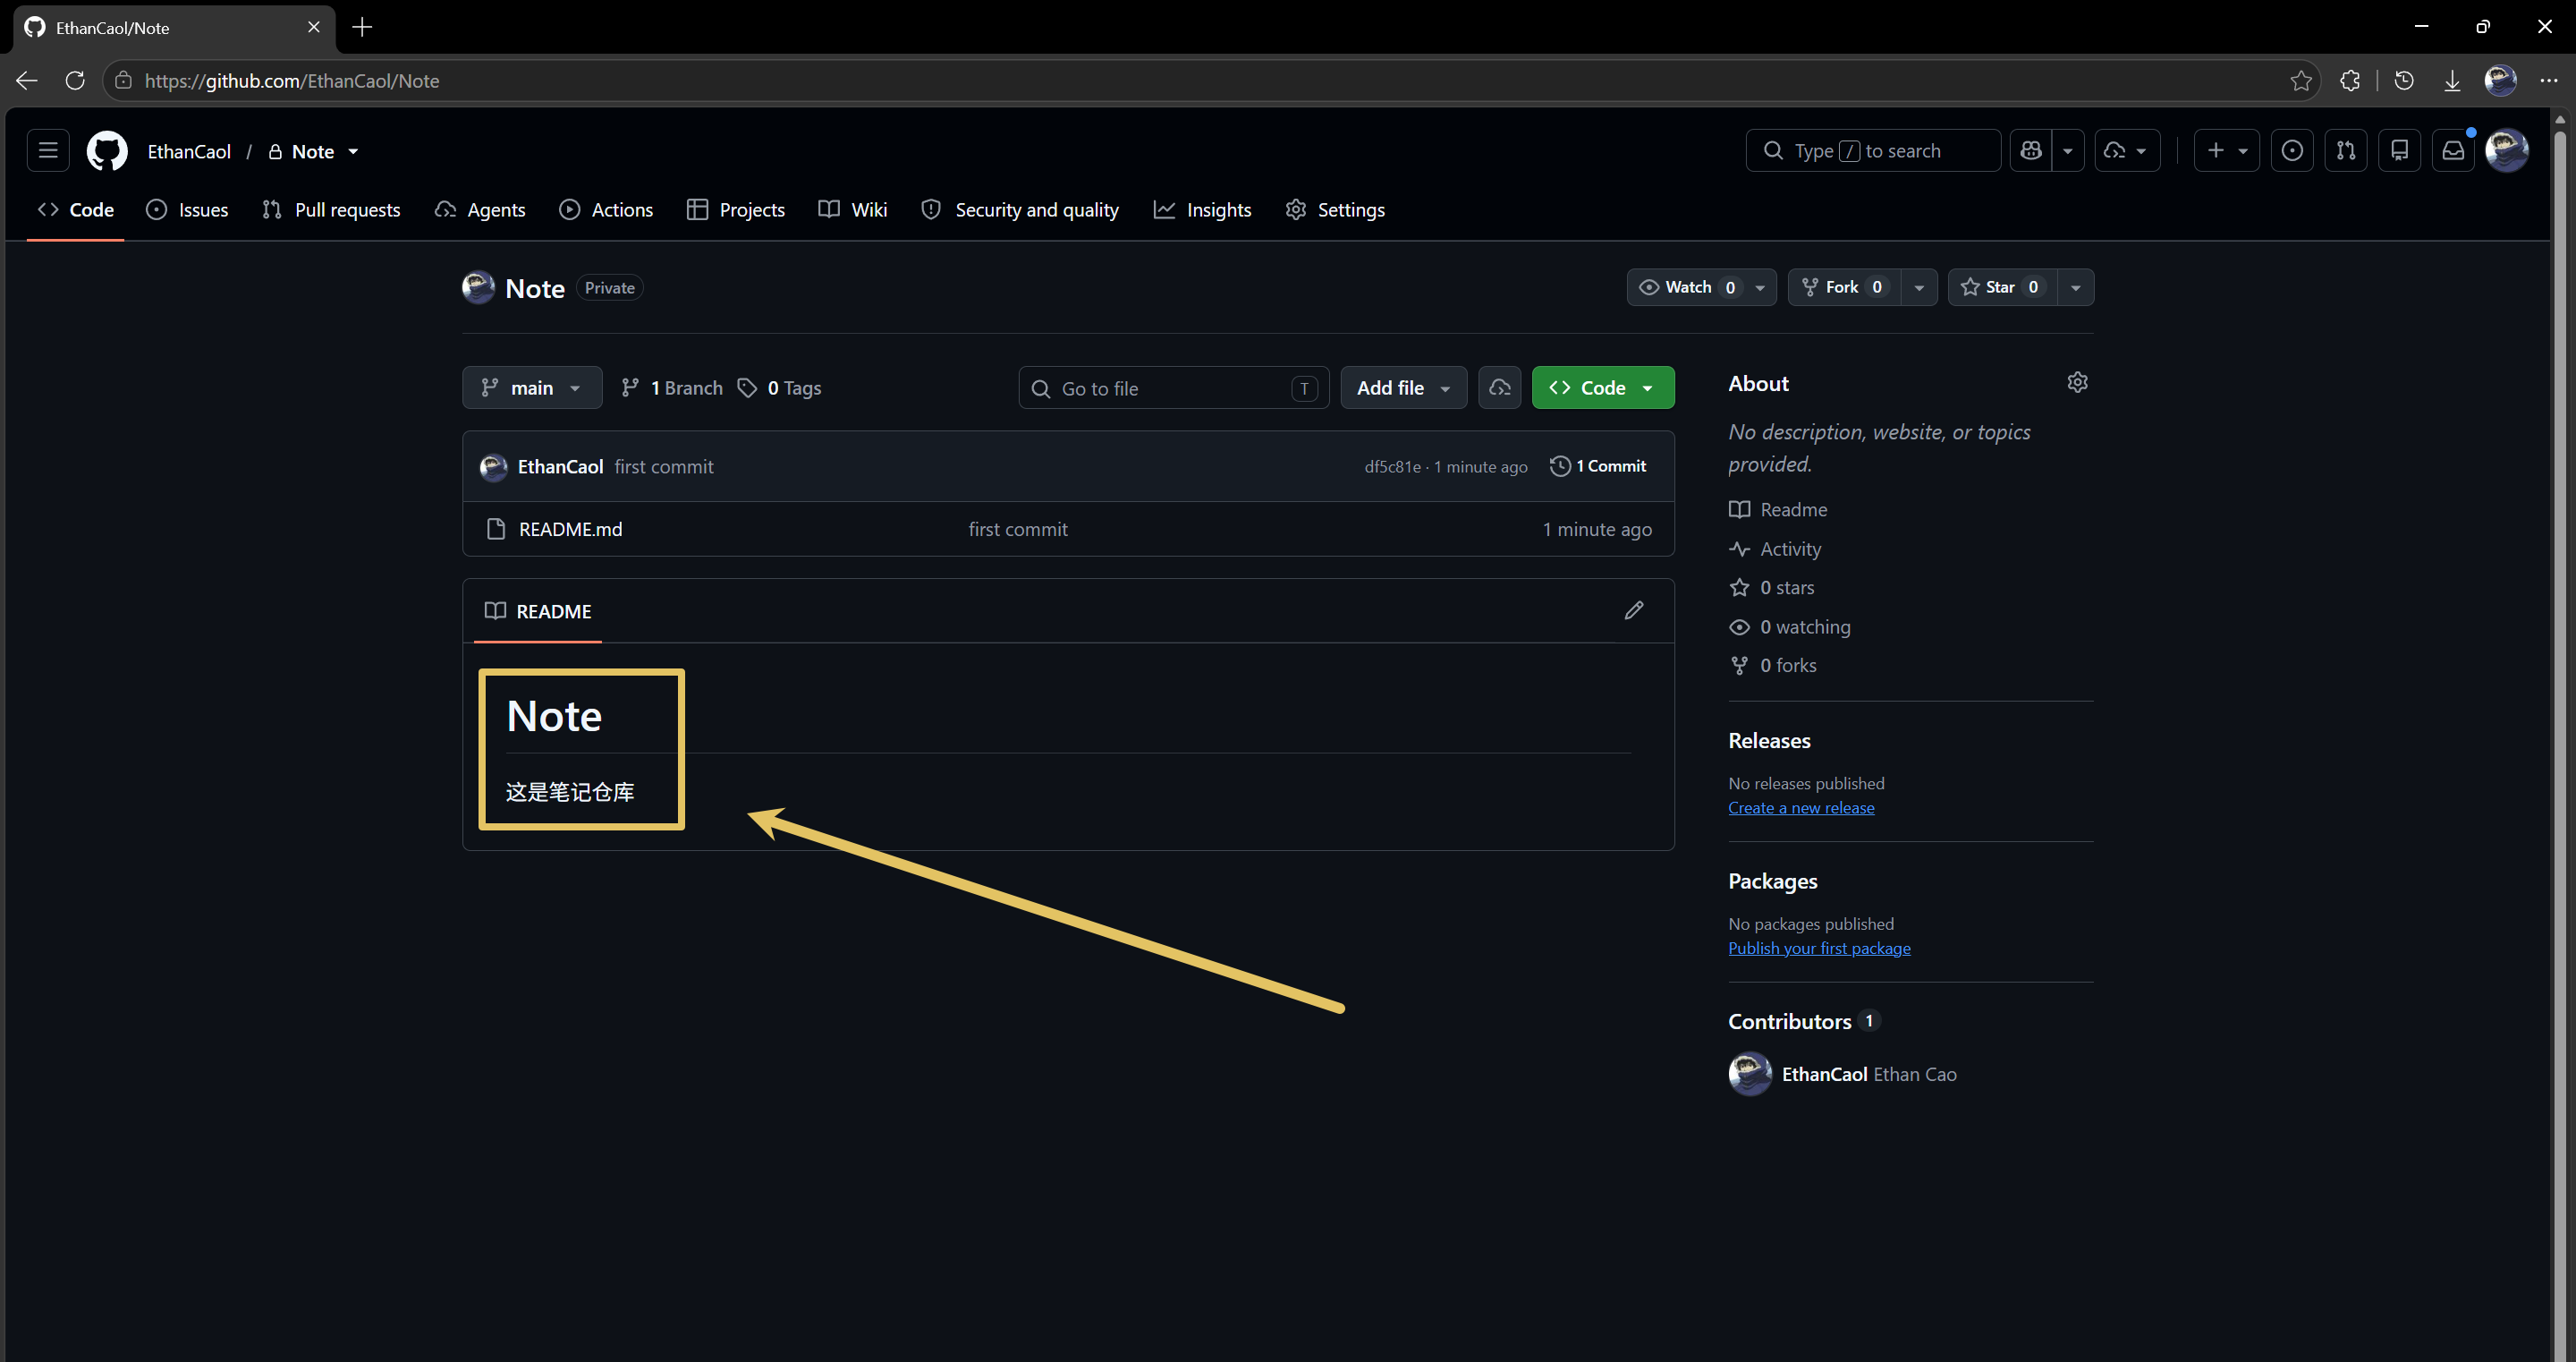Expand the main branch dropdown

532,388
